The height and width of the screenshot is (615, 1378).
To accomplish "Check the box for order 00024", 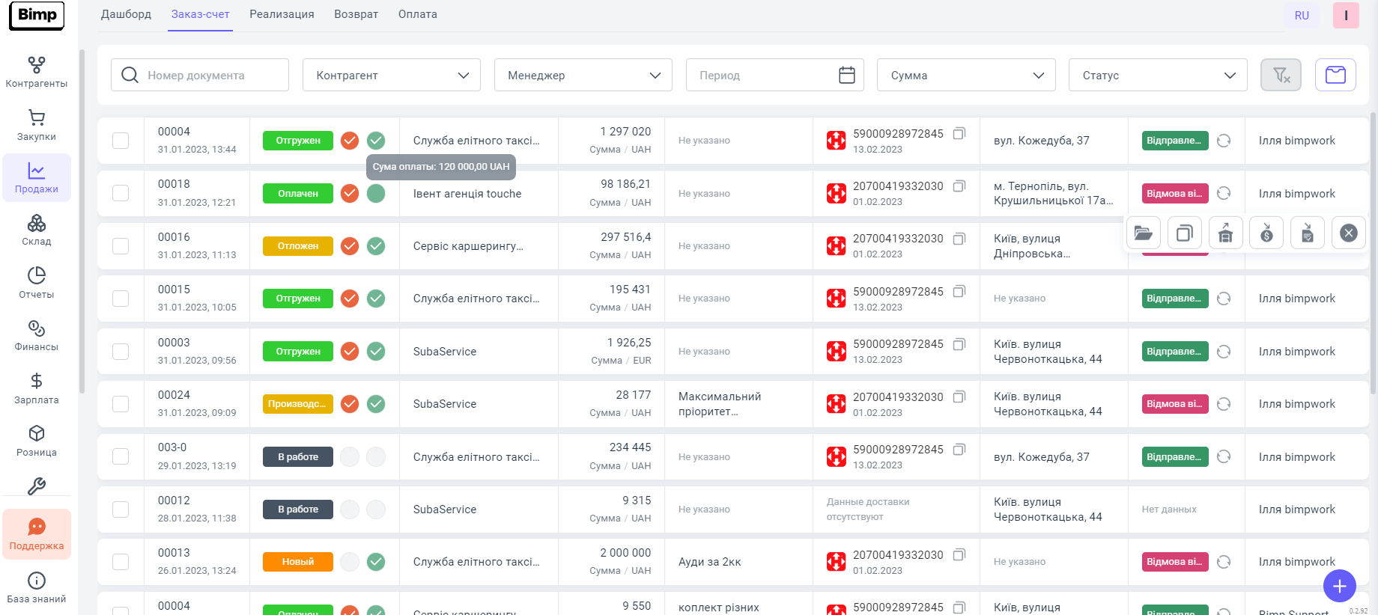I will [x=121, y=404].
